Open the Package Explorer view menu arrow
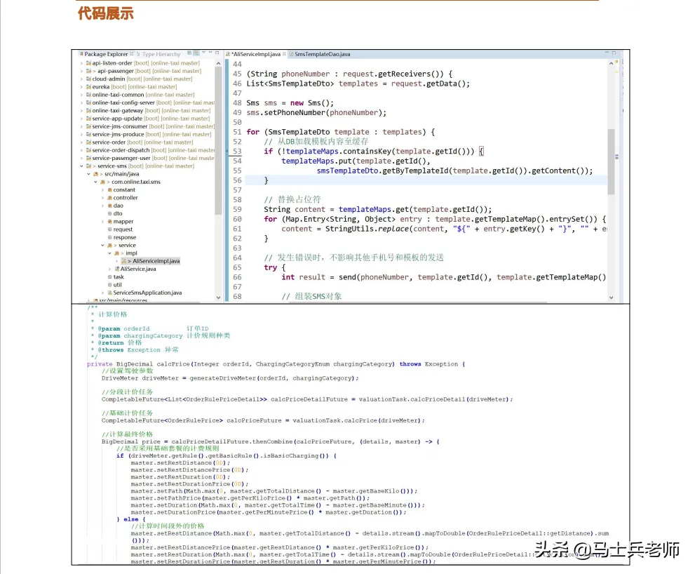695x574 pixels. pos(204,53)
